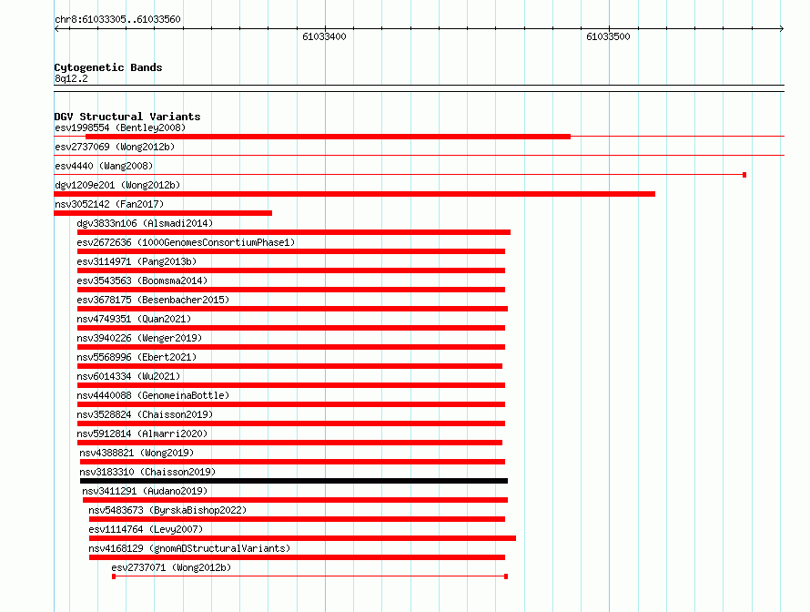Click the DGV Structural Variants track title
Viewport: 810px width, 612px height.
[127, 117]
